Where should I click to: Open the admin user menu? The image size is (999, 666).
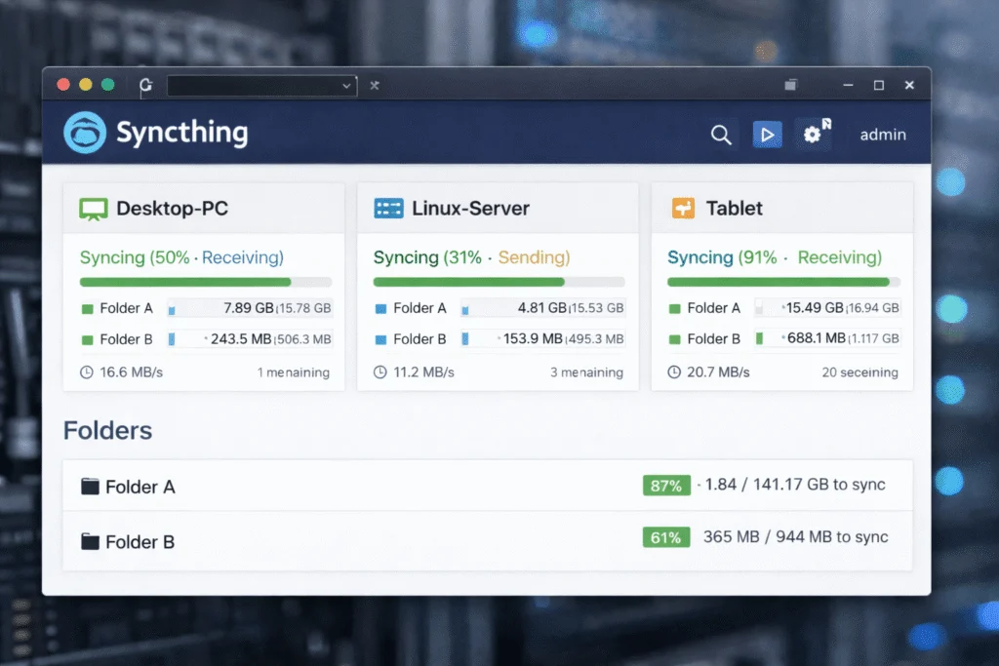pos(882,135)
